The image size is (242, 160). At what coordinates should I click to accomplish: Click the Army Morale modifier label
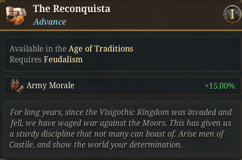coord(50,85)
